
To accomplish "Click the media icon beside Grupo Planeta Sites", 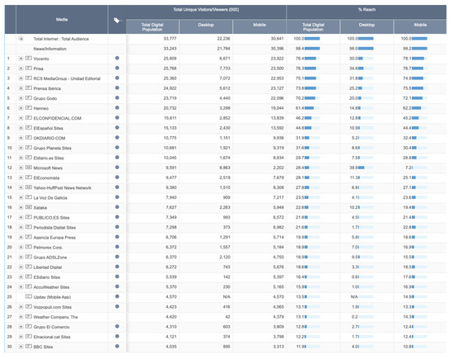I will point(29,148).
